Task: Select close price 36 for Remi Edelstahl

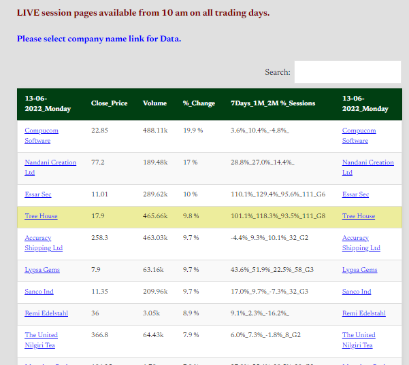Action: click(95, 313)
